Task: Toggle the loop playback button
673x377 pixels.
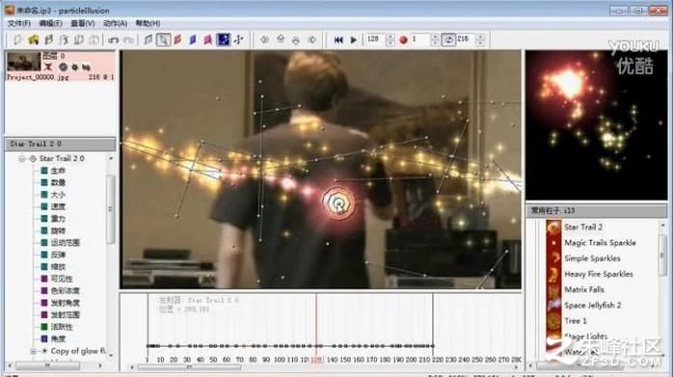Action: 448,40
